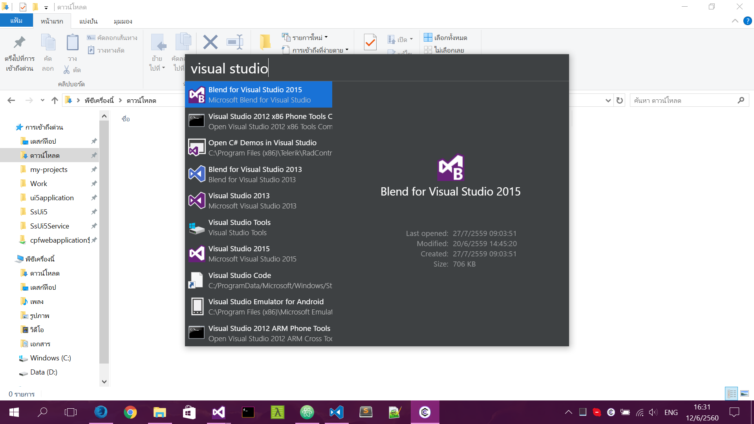Select Work folder in navigation pane

click(x=38, y=184)
